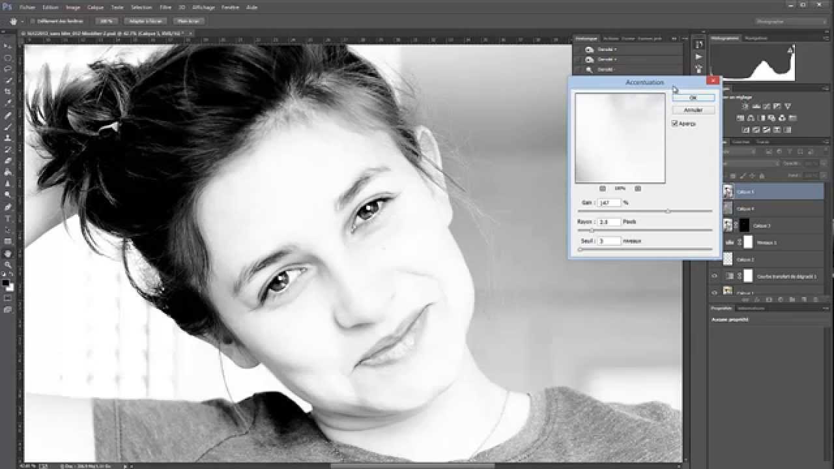Open the Affichage menu
This screenshot has width=834, height=469.
[203, 7]
